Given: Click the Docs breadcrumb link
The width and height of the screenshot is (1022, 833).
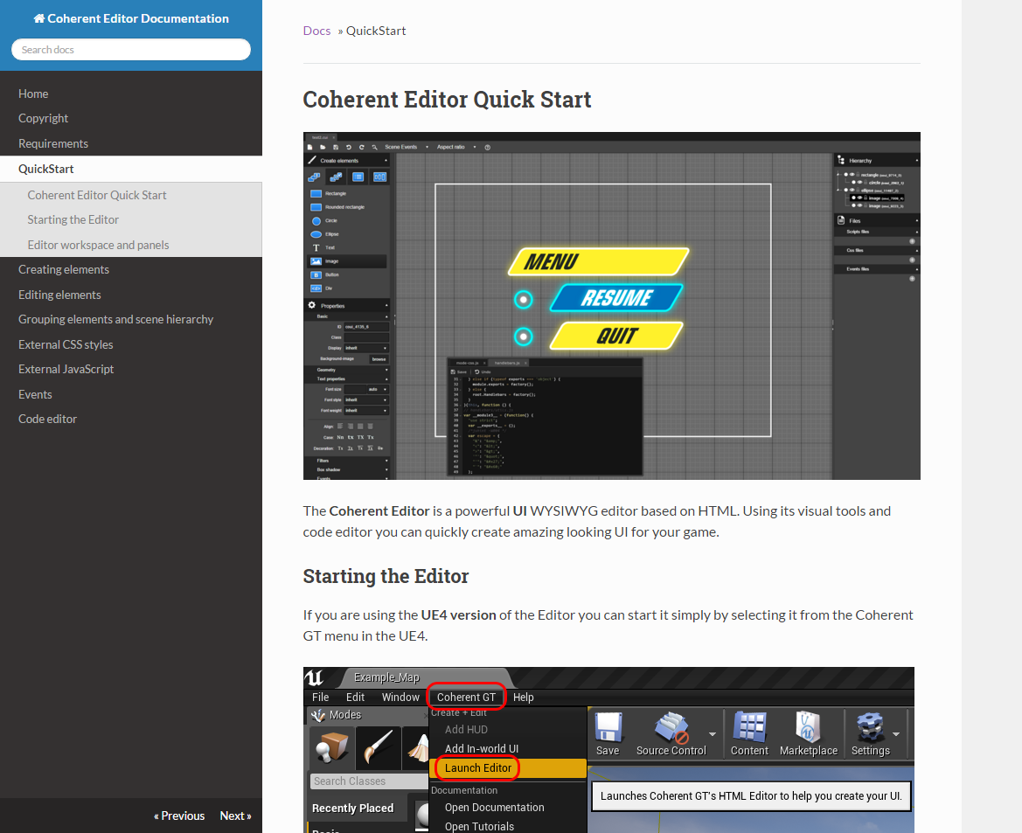Looking at the screenshot, I should pyautogui.click(x=316, y=31).
